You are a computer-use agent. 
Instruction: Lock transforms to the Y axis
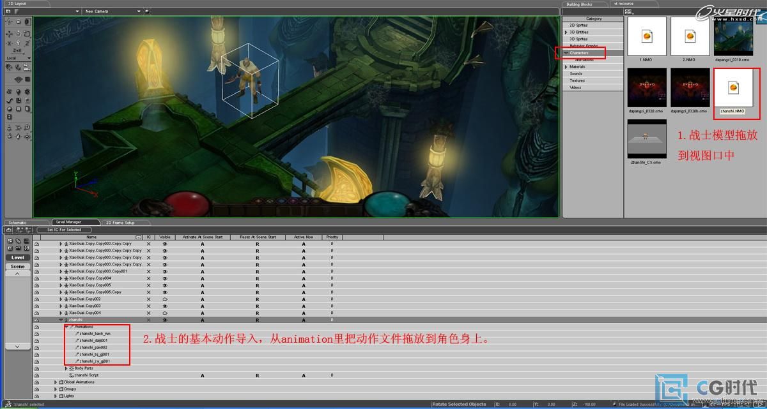click(x=18, y=43)
